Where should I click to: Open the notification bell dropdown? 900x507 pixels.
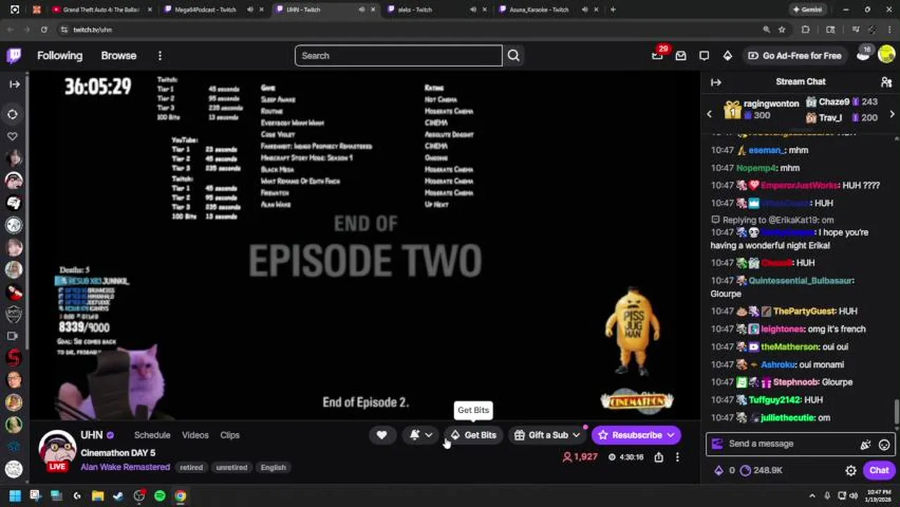pyautogui.click(x=421, y=435)
